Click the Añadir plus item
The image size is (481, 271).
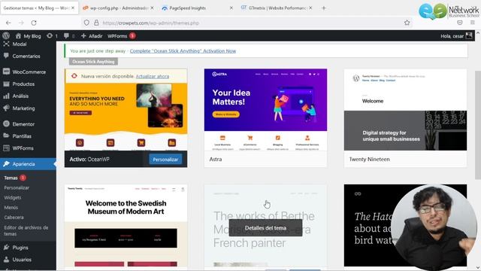pos(92,36)
